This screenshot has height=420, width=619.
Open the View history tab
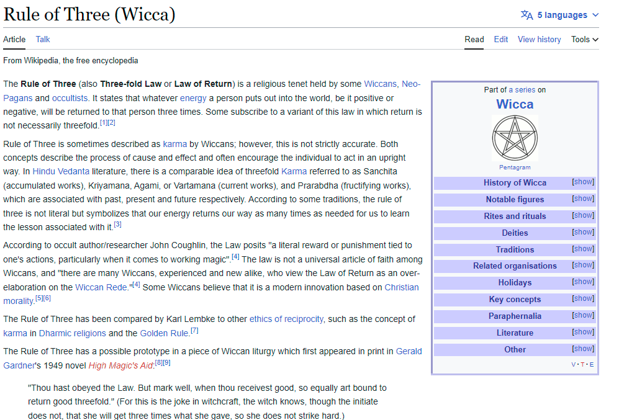point(540,40)
